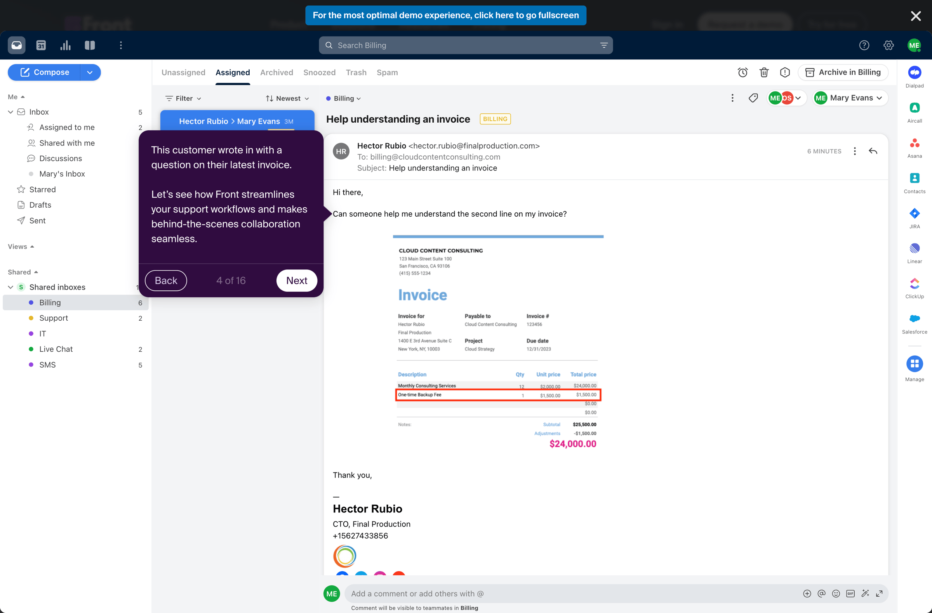This screenshot has height=613, width=932.
Task: Open the Compose dropdown arrow
Action: [90, 73]
